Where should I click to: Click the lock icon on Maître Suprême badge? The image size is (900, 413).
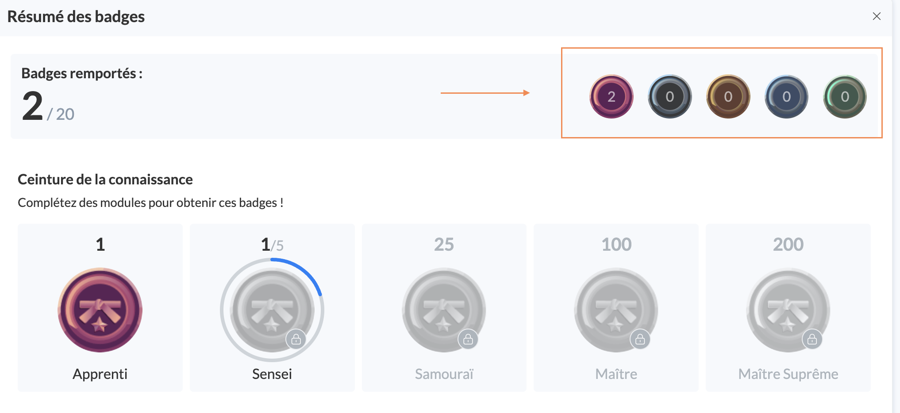(x=812, y=339)
